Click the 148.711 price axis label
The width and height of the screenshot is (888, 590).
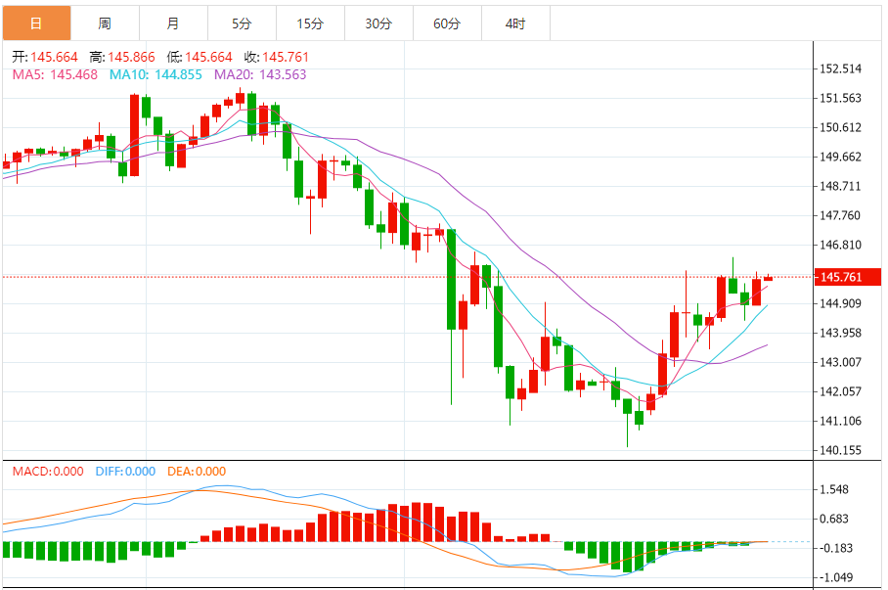pyautogui.click(x=840, y=187)
